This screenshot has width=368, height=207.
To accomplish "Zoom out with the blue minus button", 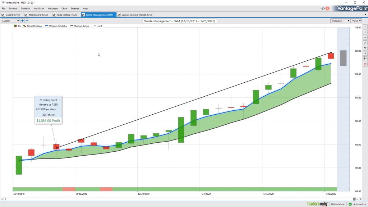I will [x=27, y=21].
